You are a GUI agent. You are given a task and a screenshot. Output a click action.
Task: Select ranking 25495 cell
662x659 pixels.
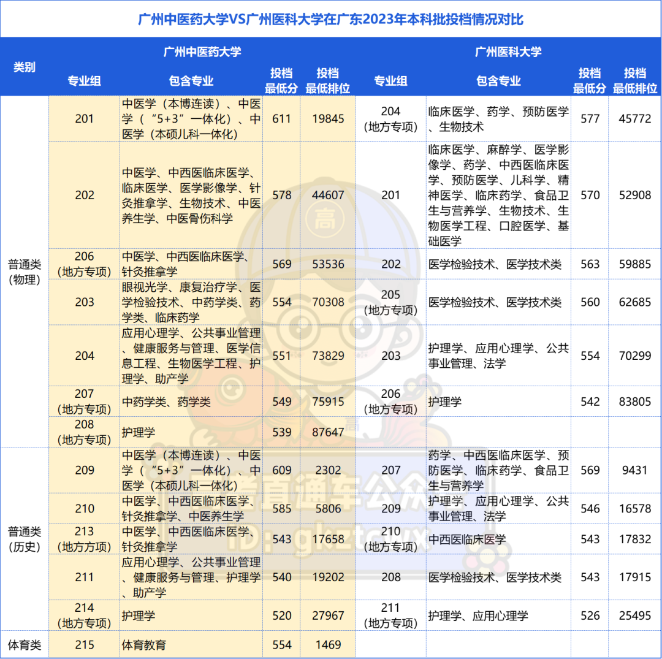click(x=635, y=615)
